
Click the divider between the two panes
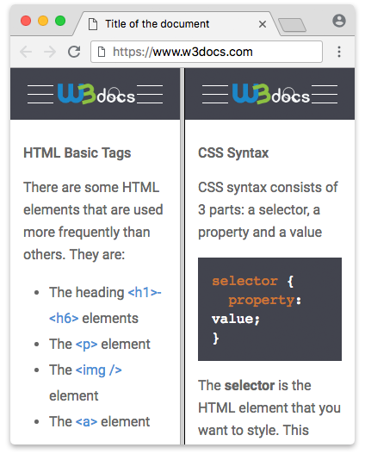[182, 256]
